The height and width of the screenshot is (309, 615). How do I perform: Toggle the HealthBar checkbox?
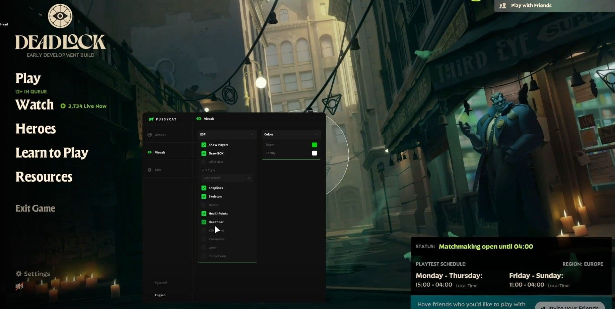[x=204, y=222]
